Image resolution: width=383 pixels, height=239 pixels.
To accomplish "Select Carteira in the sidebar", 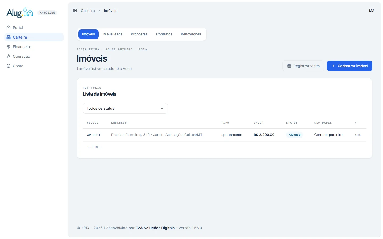I will click(34, 37).
